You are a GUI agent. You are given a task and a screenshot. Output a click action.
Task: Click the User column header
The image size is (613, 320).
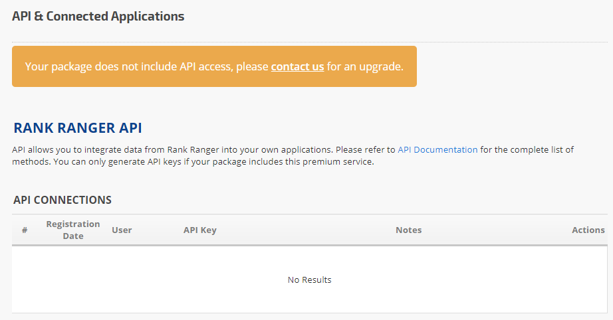pos(122,230)
